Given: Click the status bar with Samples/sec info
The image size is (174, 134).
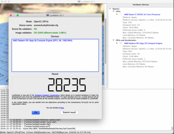Looking at the screenshot, I should (45, 132).
